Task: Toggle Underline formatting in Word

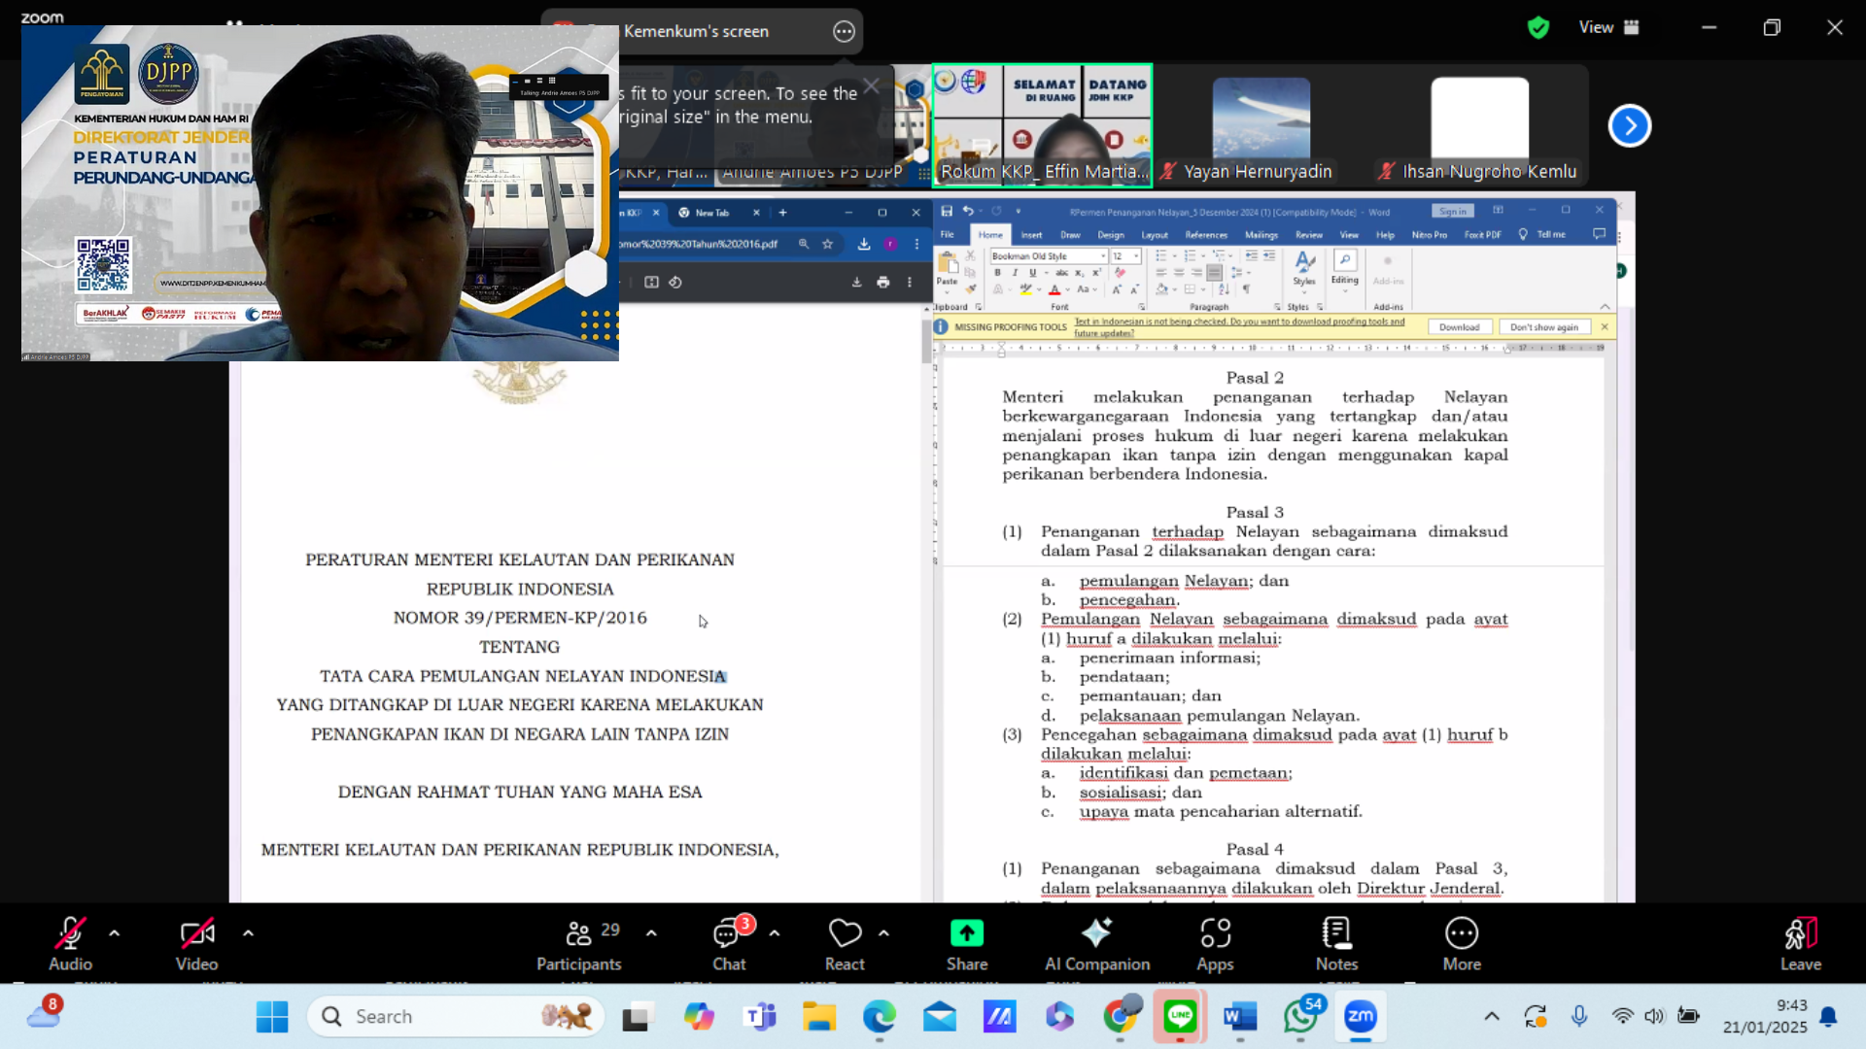Action: (1032, 273)
